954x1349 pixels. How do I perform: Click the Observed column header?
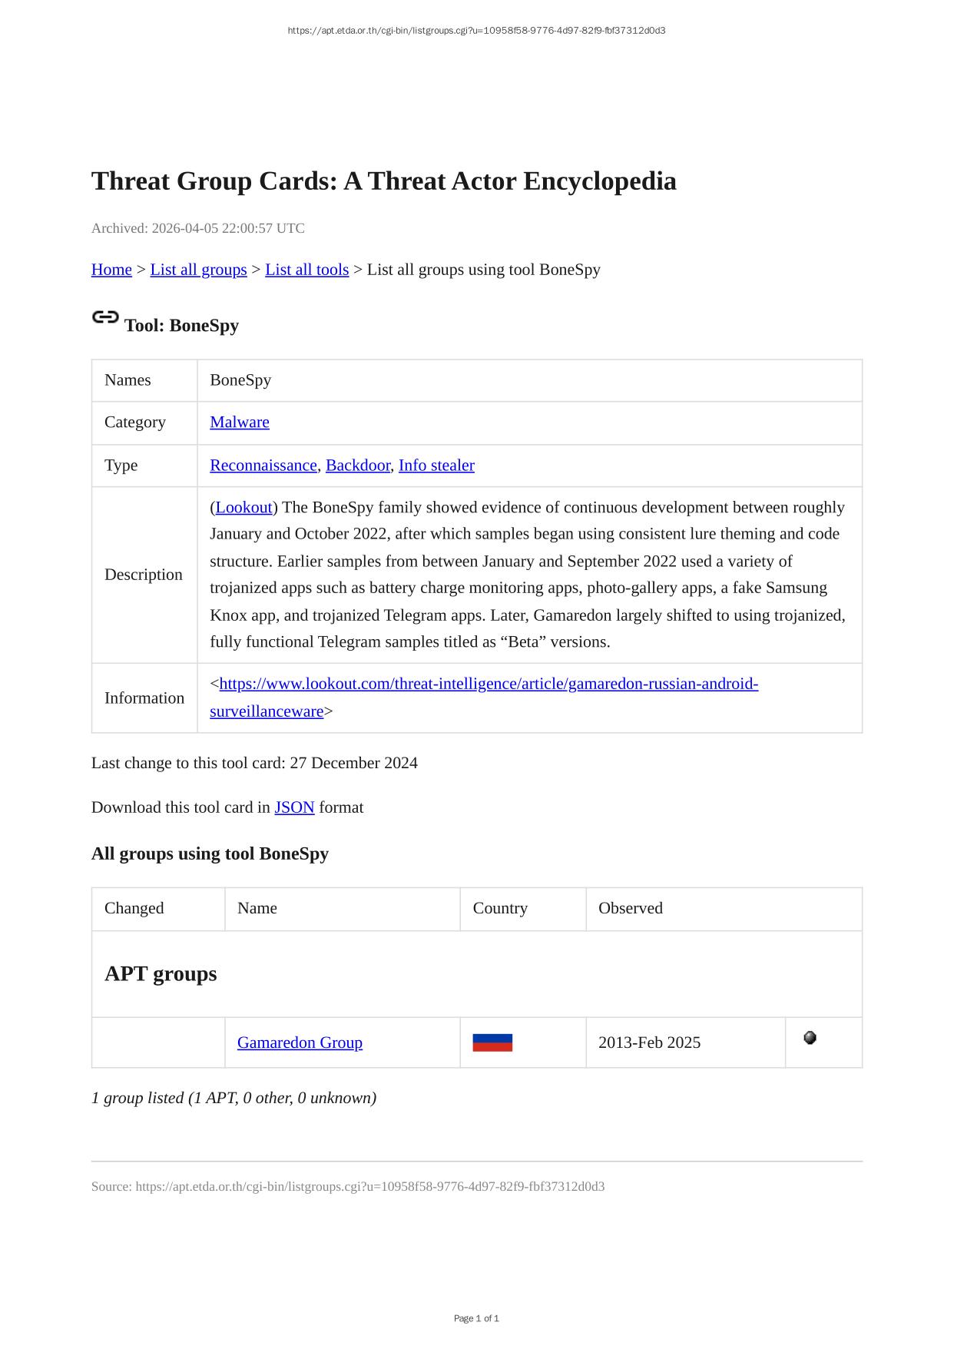click(x=631, y=908)
